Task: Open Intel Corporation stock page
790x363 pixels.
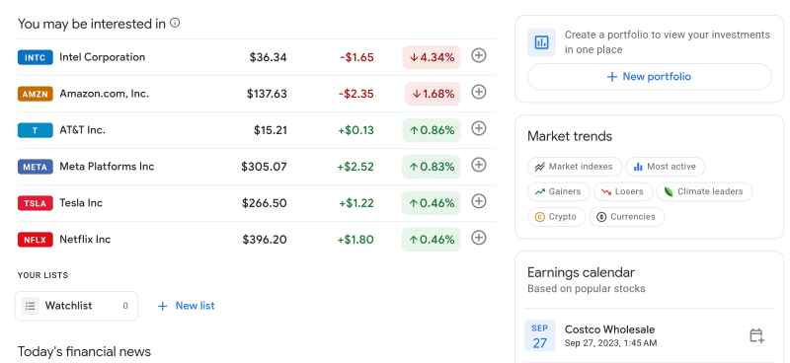Action: pos(257,57)
